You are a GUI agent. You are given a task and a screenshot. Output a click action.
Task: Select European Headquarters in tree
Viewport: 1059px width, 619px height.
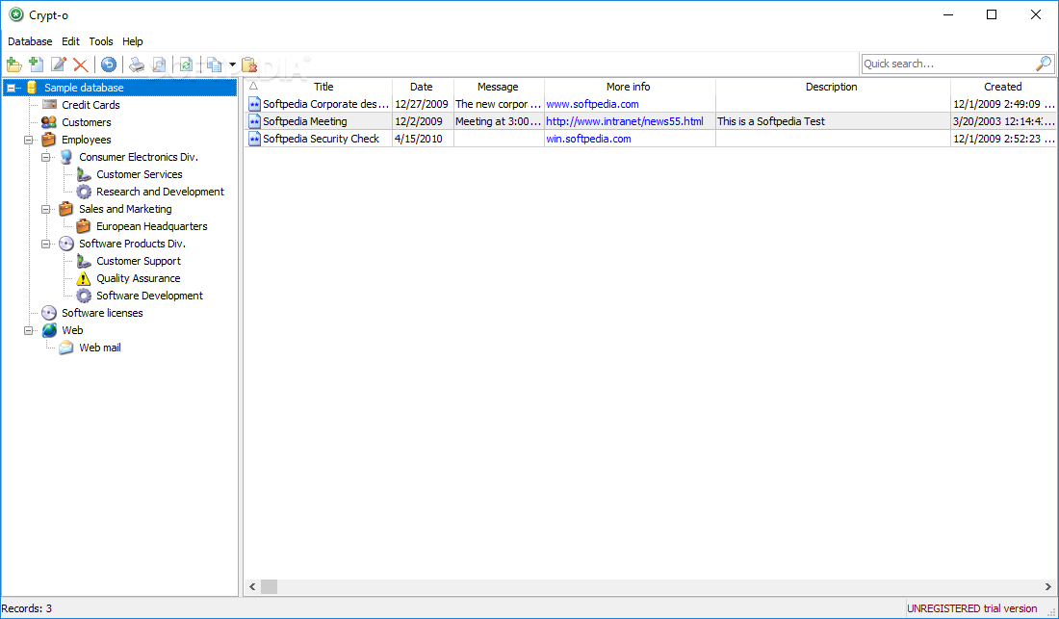click(x=152, y=226)
